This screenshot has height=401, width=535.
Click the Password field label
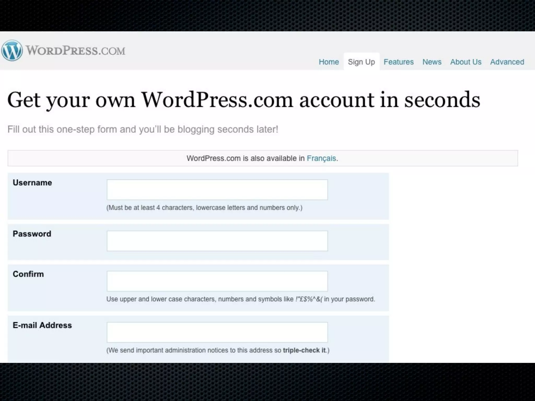tap(32, 234)
